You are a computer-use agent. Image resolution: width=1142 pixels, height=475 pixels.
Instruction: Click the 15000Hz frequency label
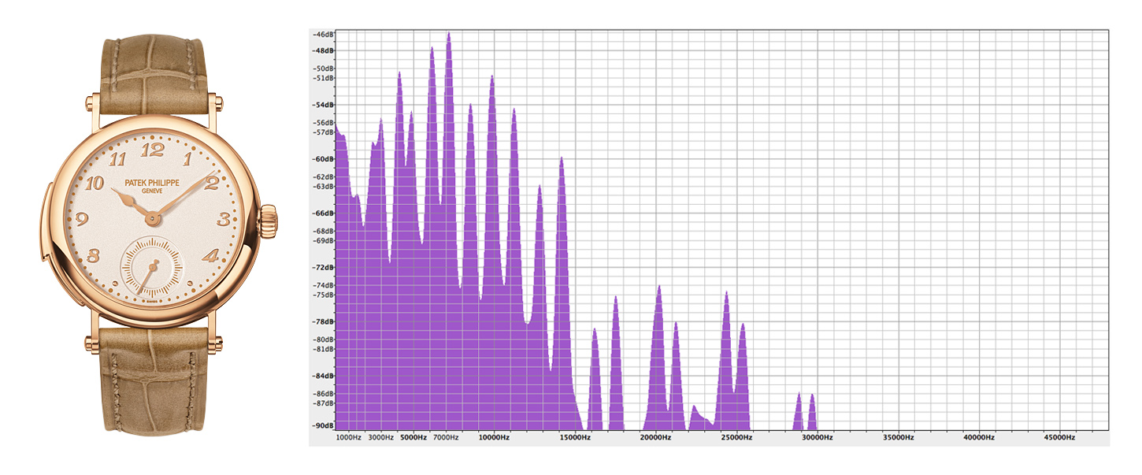coord(574,437)
